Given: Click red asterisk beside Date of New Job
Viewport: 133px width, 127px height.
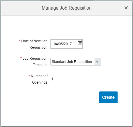Looking at the screenshot, I should pos(19,40).
